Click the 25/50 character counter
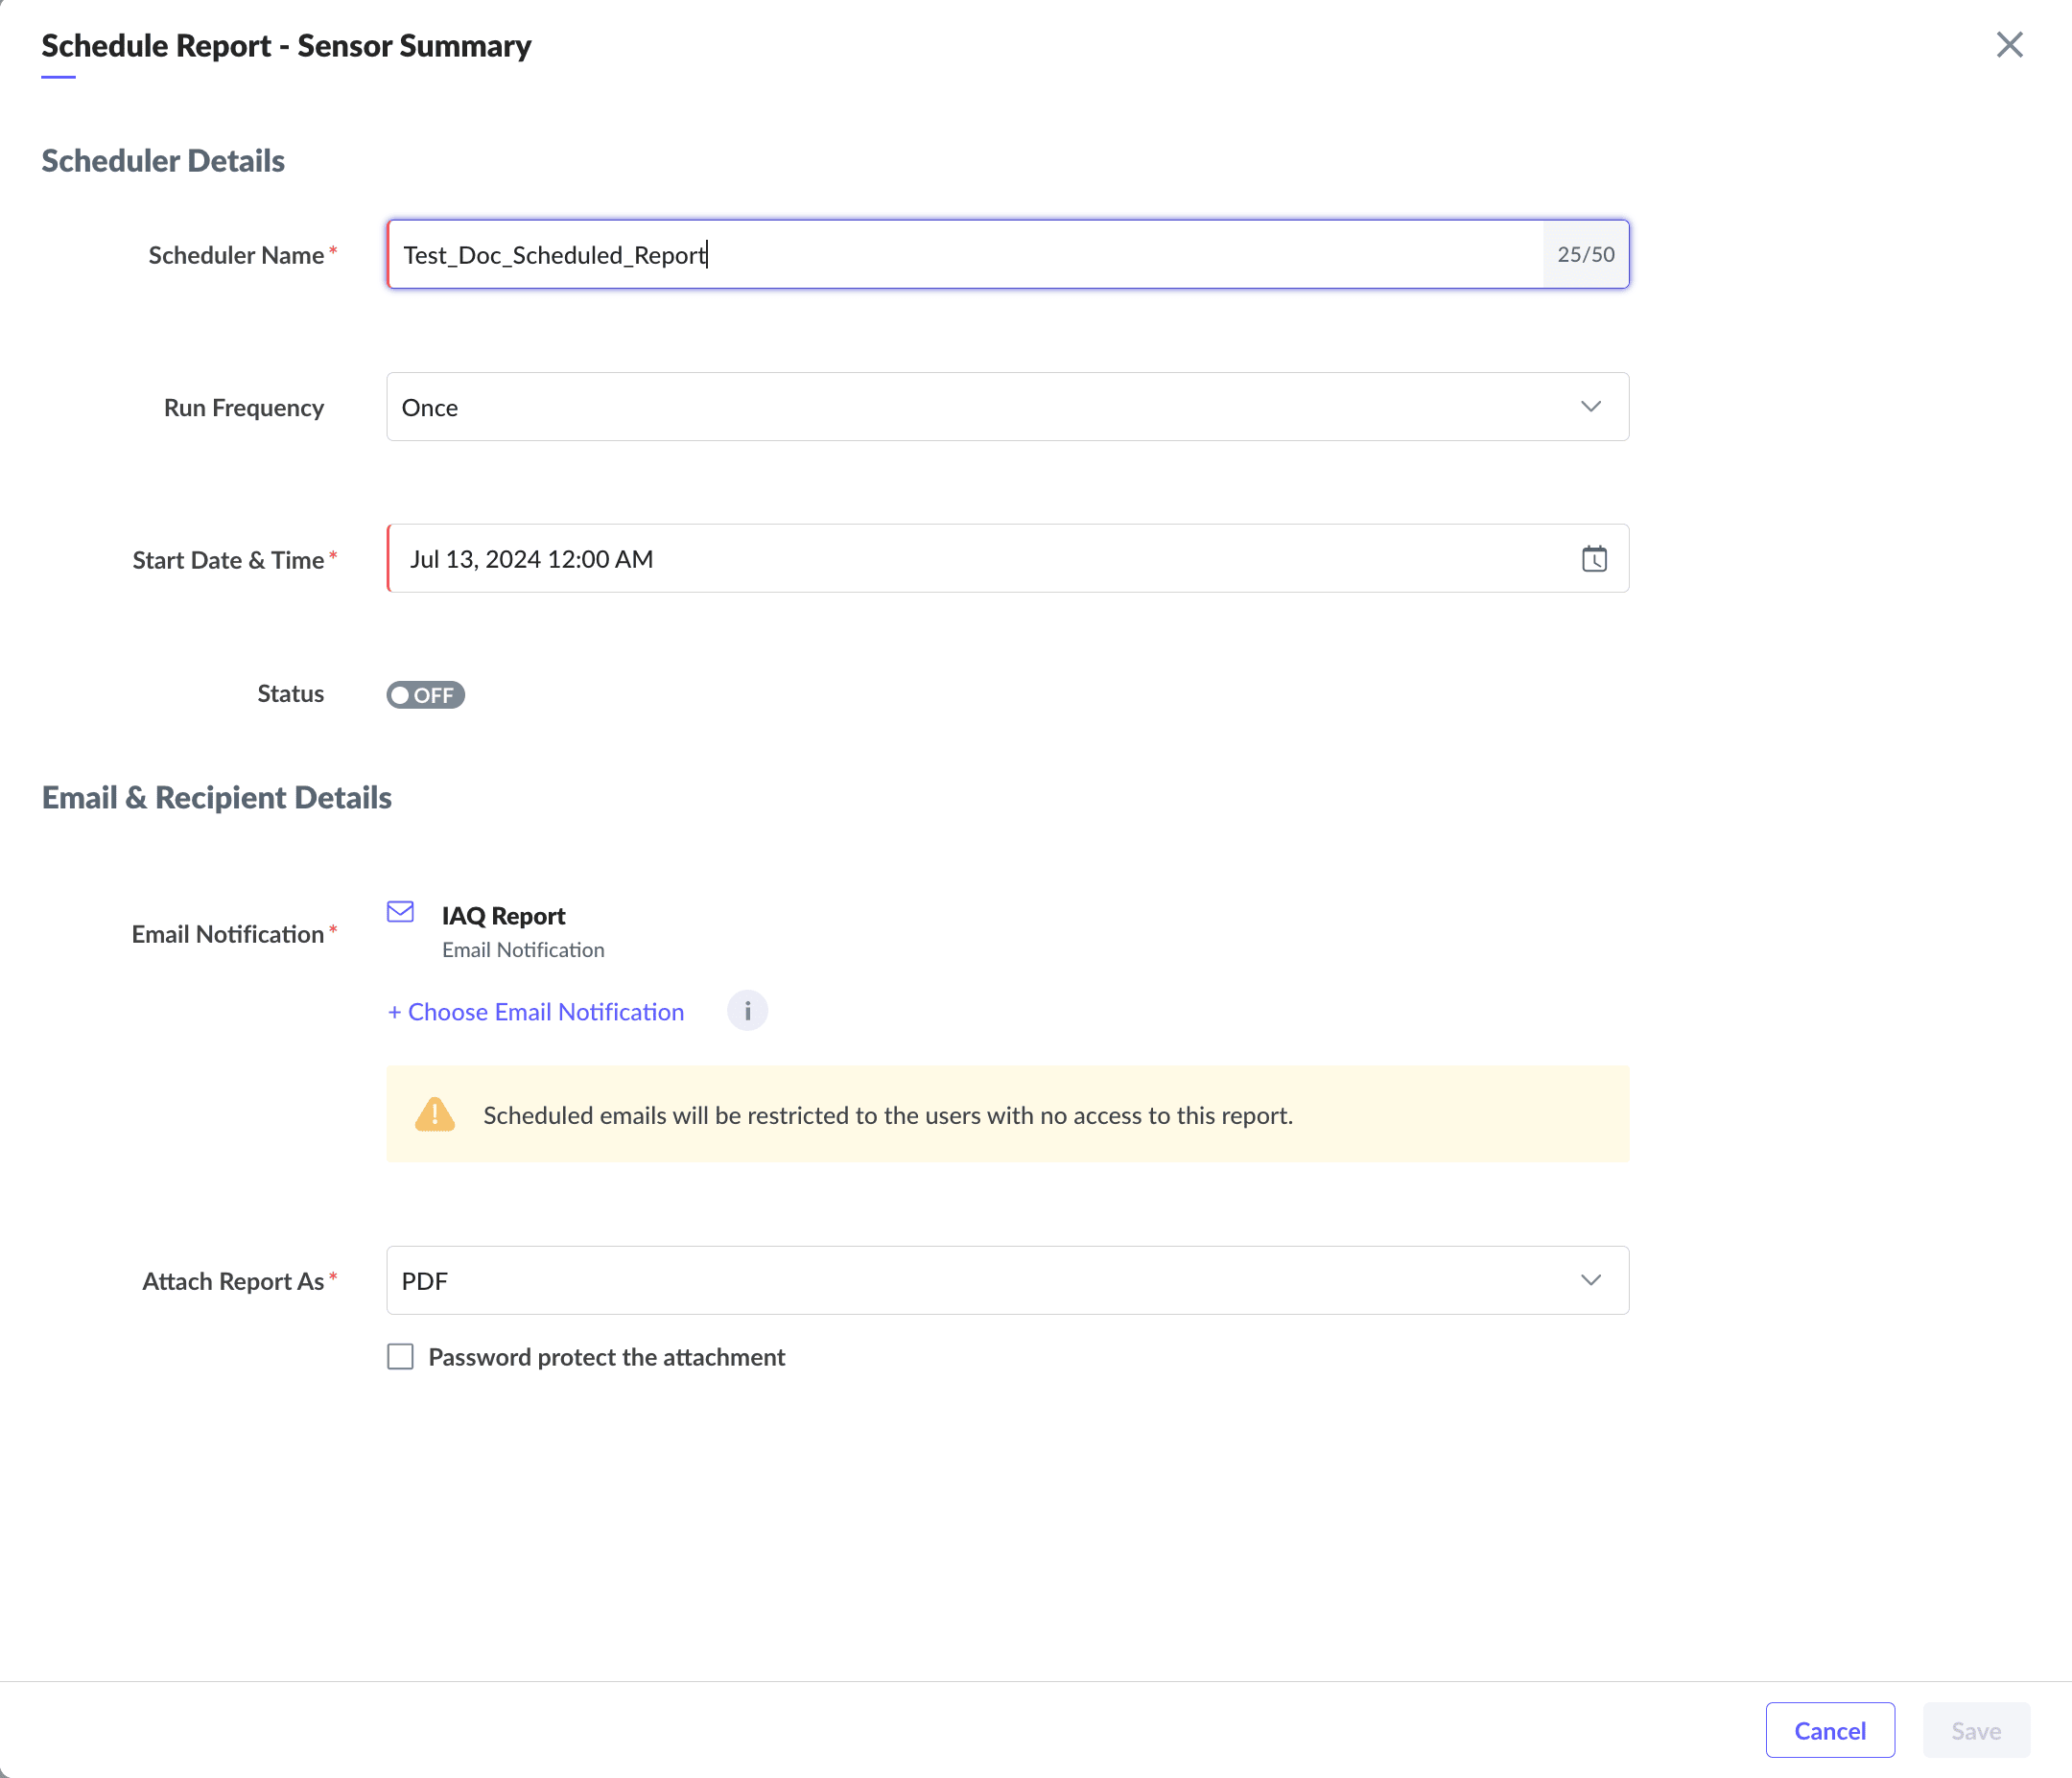The height and width of the screenshot is (1778, 2072). tap(1585, 255)
